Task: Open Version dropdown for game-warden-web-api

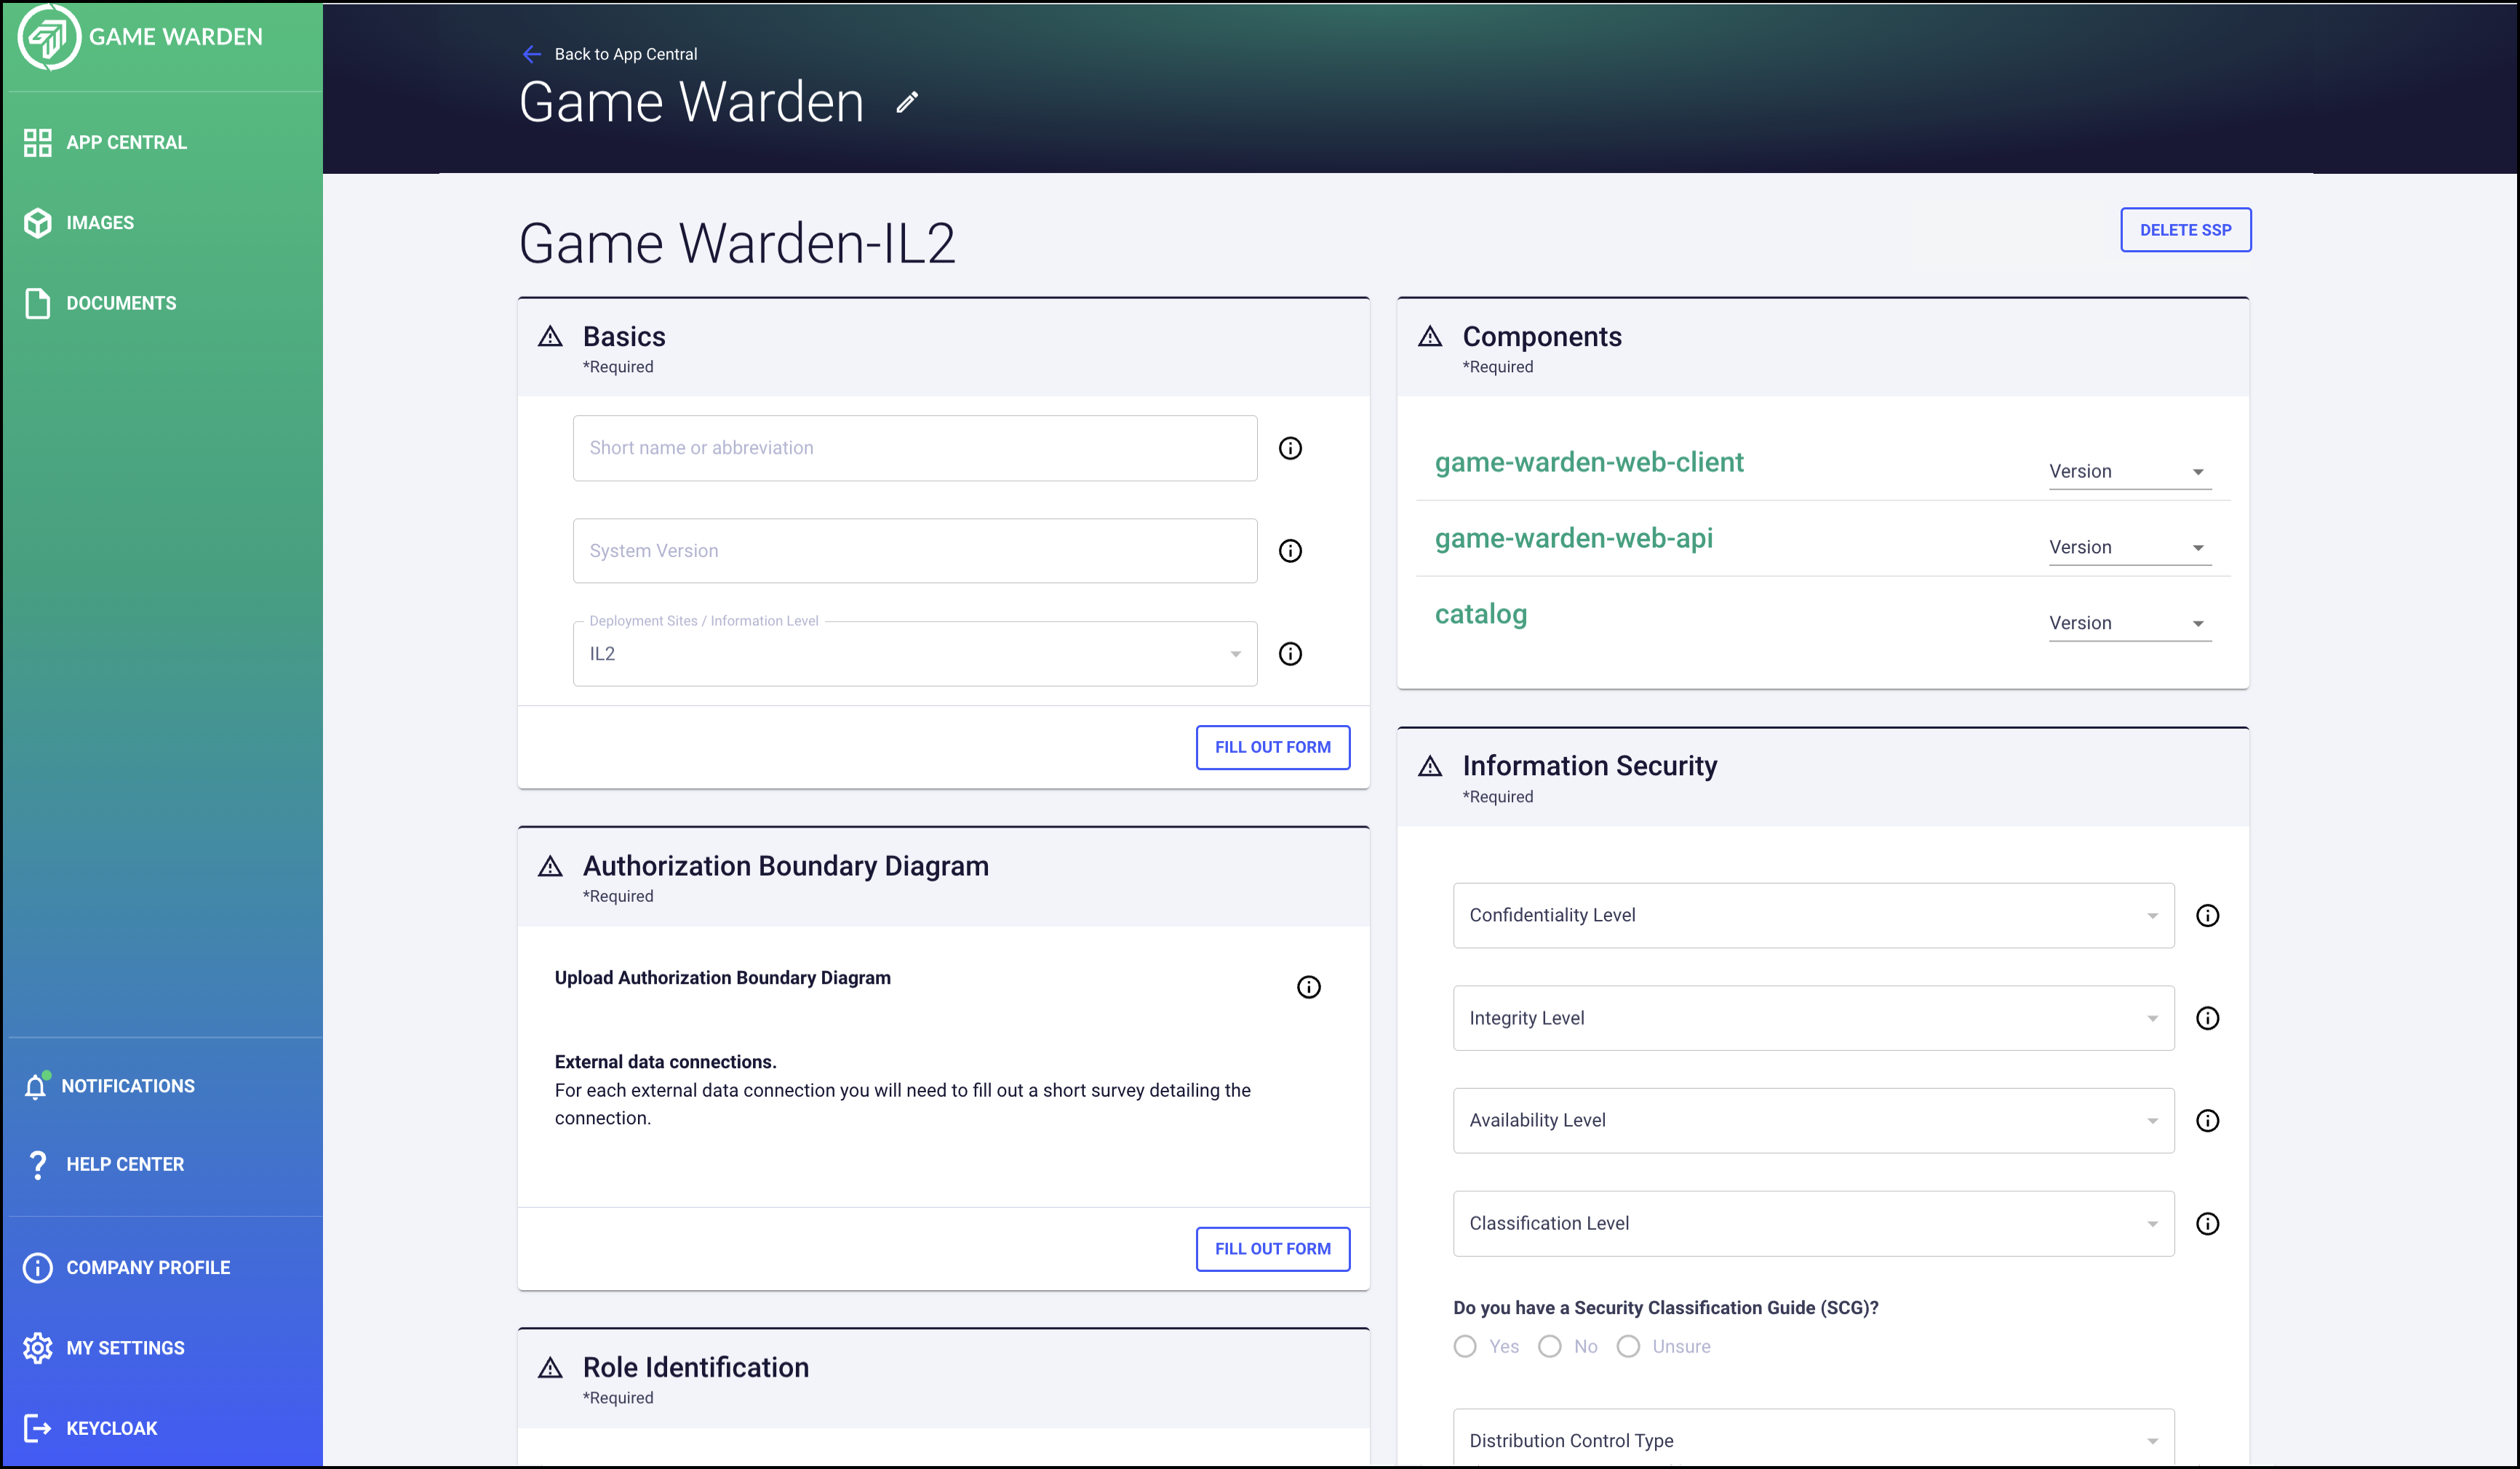Action: coord(2129,548)
